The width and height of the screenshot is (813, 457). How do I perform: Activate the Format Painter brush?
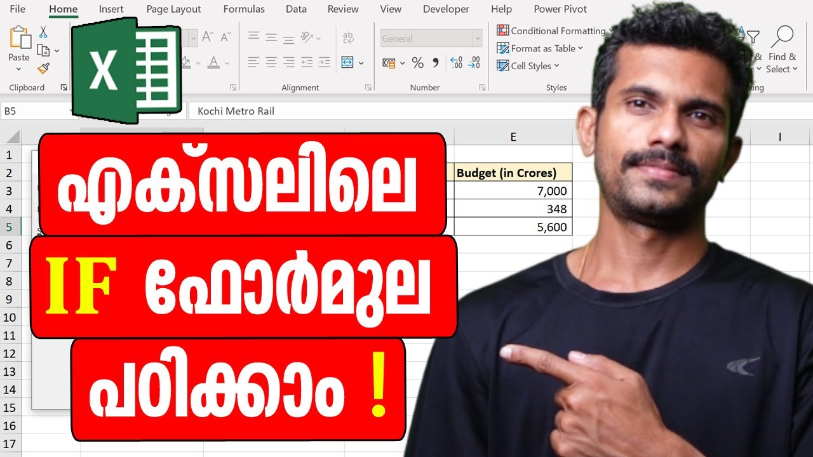(43, 68)
